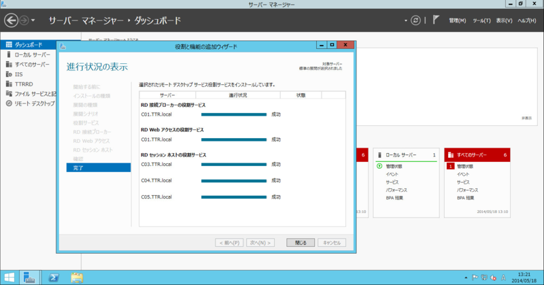The image size is (544, 285).
Task: Click the IME input mode A indicator
Action: point(503,278)
